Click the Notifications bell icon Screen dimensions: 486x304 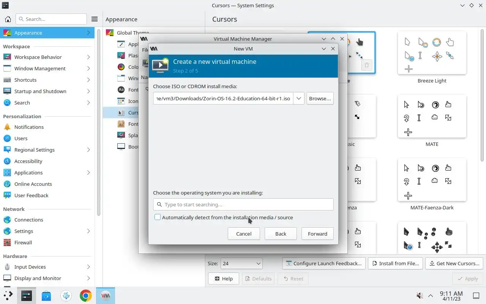point(7,127)
